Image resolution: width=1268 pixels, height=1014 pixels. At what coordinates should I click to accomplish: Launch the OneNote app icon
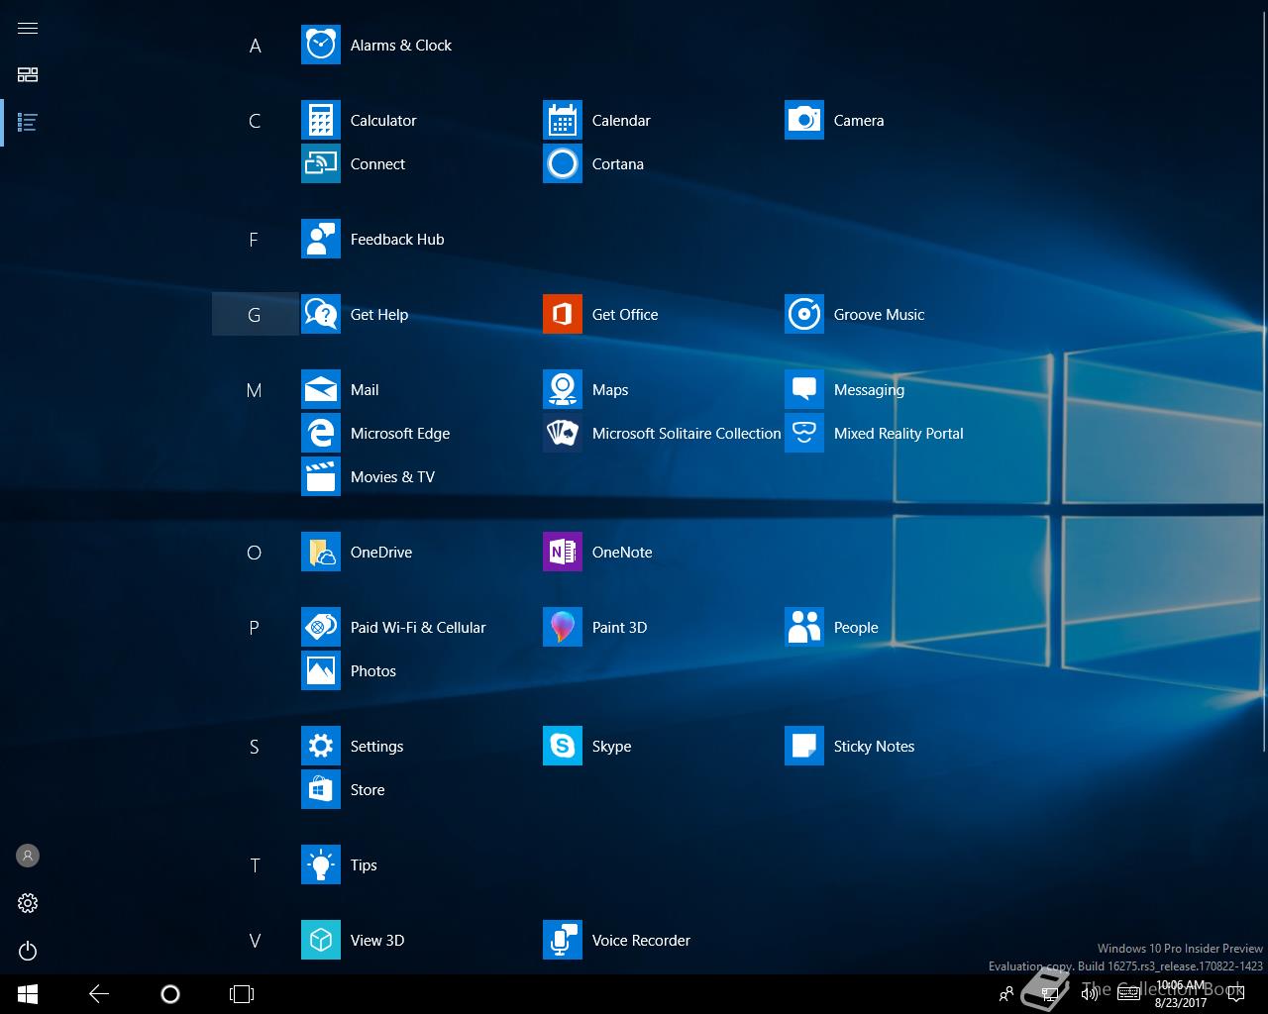pyautogui.click(x=562, y=552)
